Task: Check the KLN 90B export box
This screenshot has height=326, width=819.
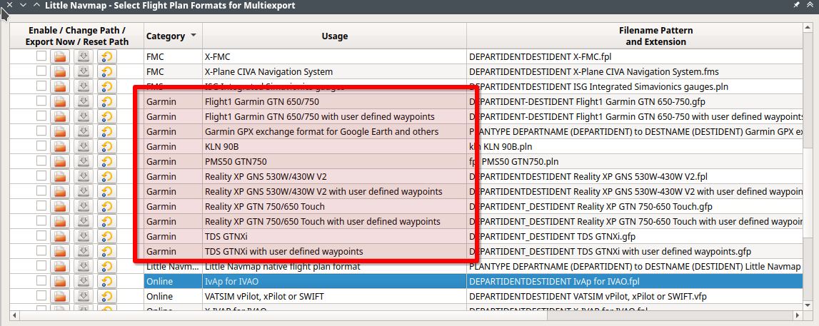Action: (41, 146)
